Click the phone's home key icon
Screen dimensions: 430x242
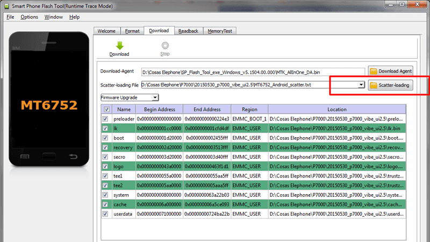coord(49,156)
